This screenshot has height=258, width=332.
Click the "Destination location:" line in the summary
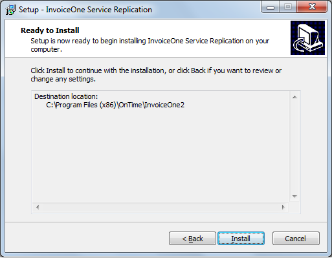click(x=66, y=96)
